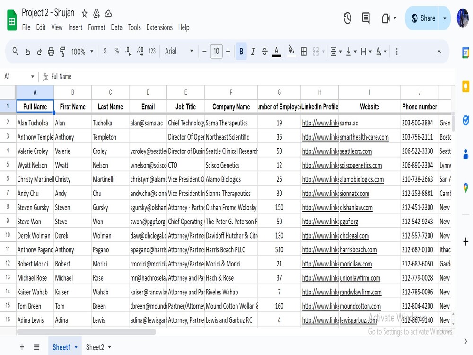This screenshot has height=355, width=473.
Task: Click the paint format tool
Action: [x=62, y=51]
